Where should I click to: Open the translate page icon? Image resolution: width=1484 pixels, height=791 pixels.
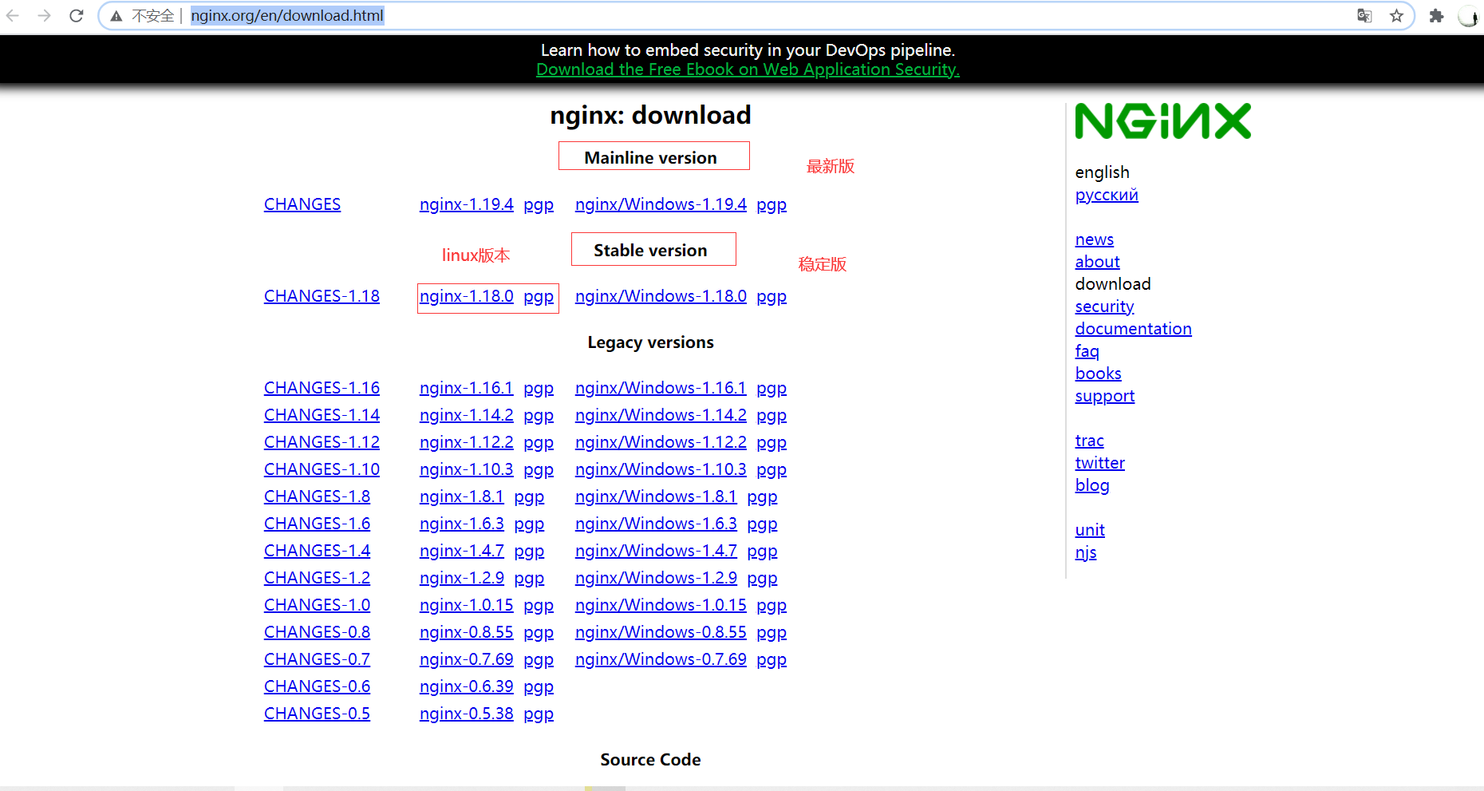point(1364,16)
